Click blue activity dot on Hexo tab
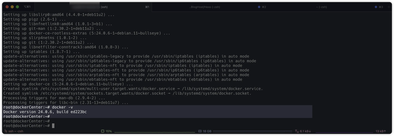 tap(259, 7)
